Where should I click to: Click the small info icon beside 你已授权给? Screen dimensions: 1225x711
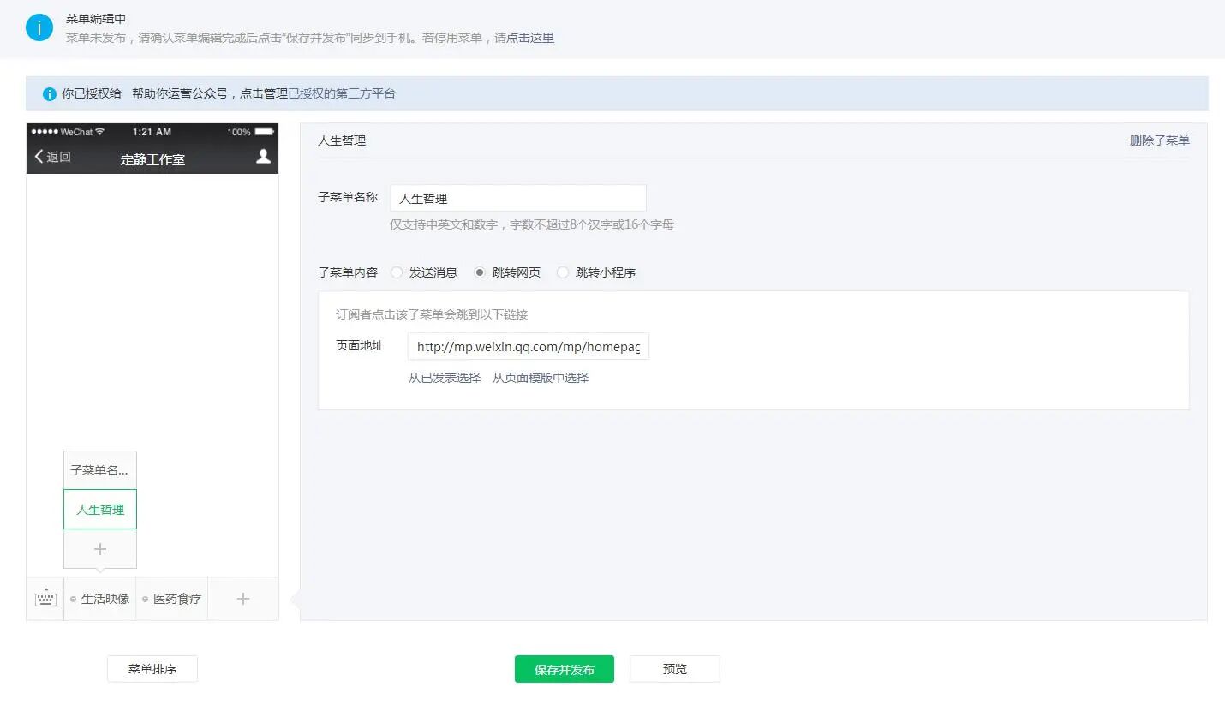click(50, 93)
